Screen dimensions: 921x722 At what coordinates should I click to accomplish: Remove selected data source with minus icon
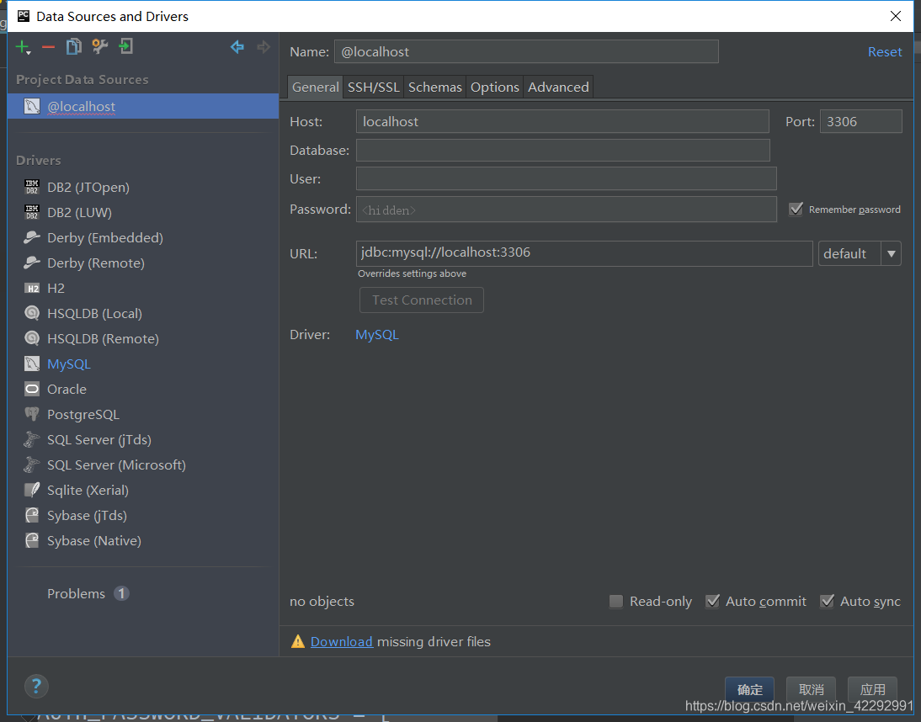pyautogui.click(x=48, y=47)
